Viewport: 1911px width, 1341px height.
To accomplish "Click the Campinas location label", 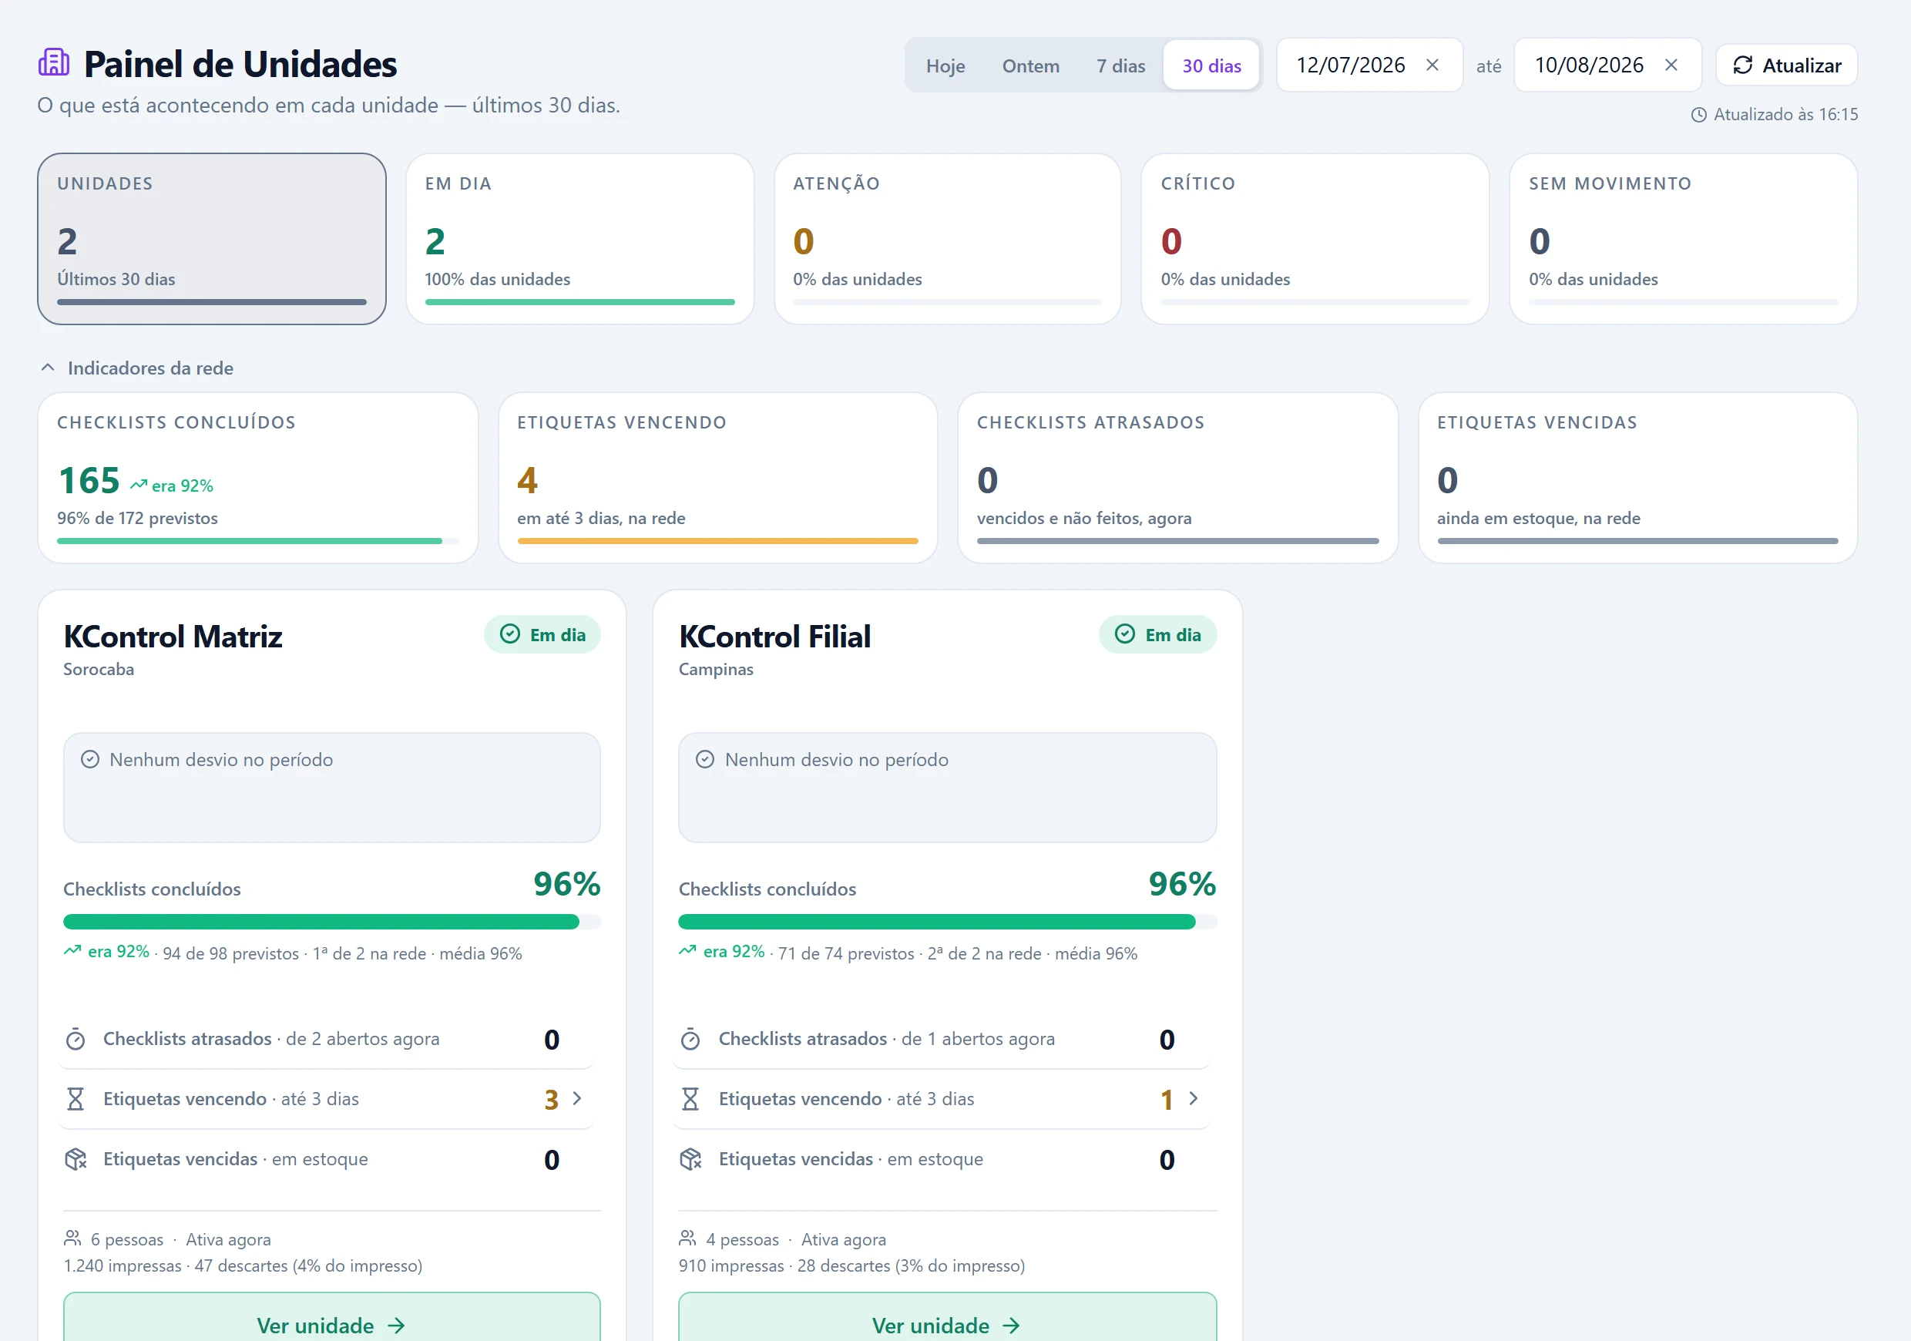I will coord(716,669).
